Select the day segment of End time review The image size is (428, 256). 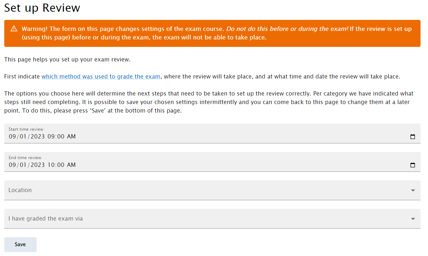(21, 165)
